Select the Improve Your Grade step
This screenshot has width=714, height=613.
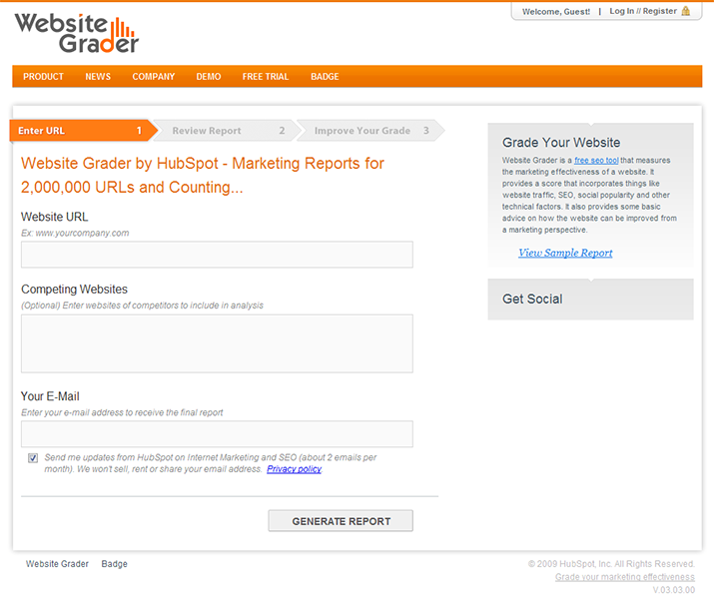(370, 131)
